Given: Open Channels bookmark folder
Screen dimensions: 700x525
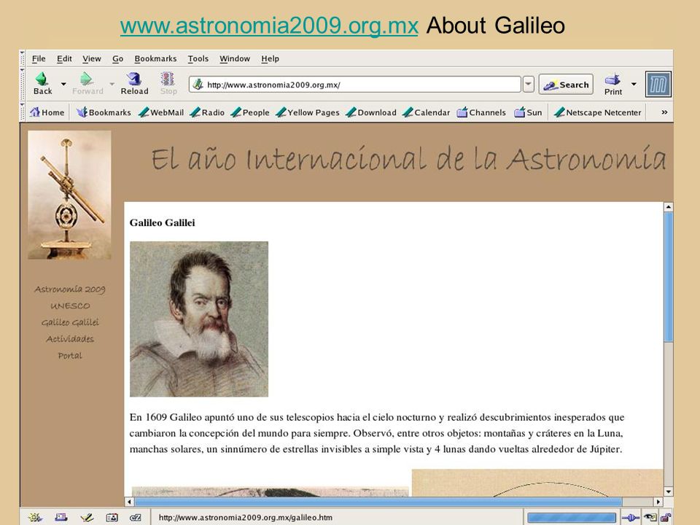Looking at the screenshot, I should click(x=481, y=112).
